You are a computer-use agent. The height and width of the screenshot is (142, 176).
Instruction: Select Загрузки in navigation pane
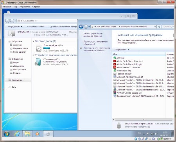(x=17, y=45)
